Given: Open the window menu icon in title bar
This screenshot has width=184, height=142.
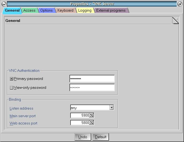Looking at the screenshot, I should point(4,4).
